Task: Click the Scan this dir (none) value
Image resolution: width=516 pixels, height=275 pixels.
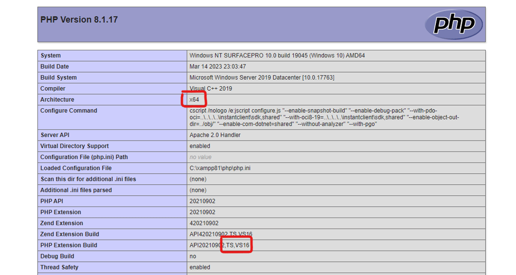Action: (x=198, y=179)
